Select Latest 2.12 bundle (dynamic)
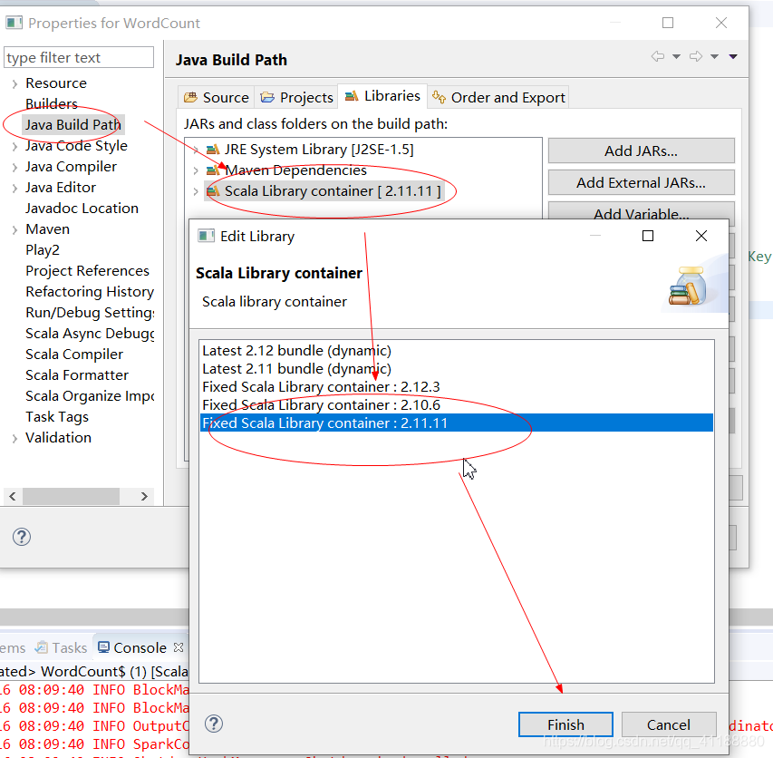This screenshot has height=758, width=773. [457, 351]
